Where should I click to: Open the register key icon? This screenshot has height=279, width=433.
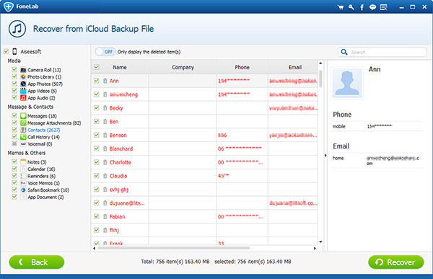click(x=351, y=7)
